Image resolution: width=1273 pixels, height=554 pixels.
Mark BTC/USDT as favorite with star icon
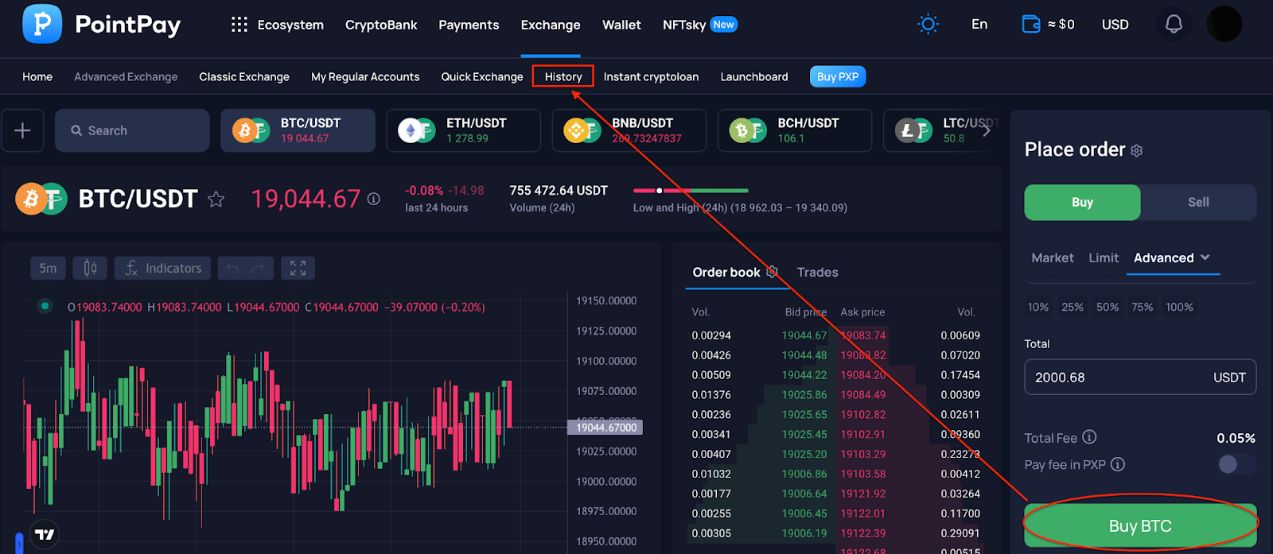[216, 200]
